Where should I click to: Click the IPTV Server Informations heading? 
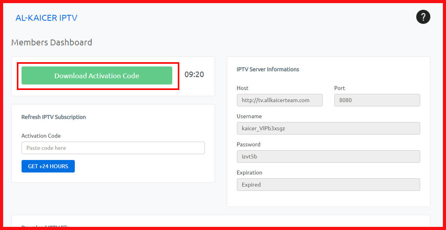tap(268, 69)
